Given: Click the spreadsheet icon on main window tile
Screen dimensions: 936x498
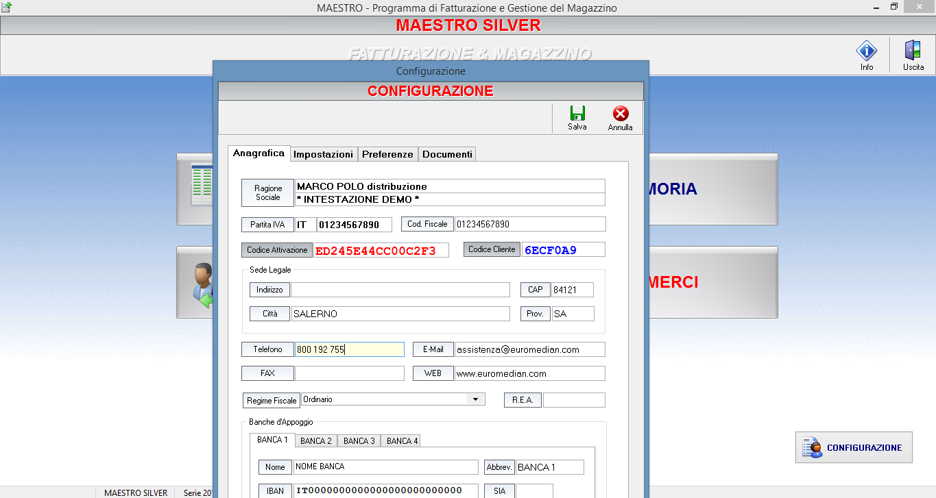Looking at the screenshot, I should coord(202,185).
